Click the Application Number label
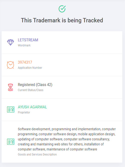 pos(30,68)
